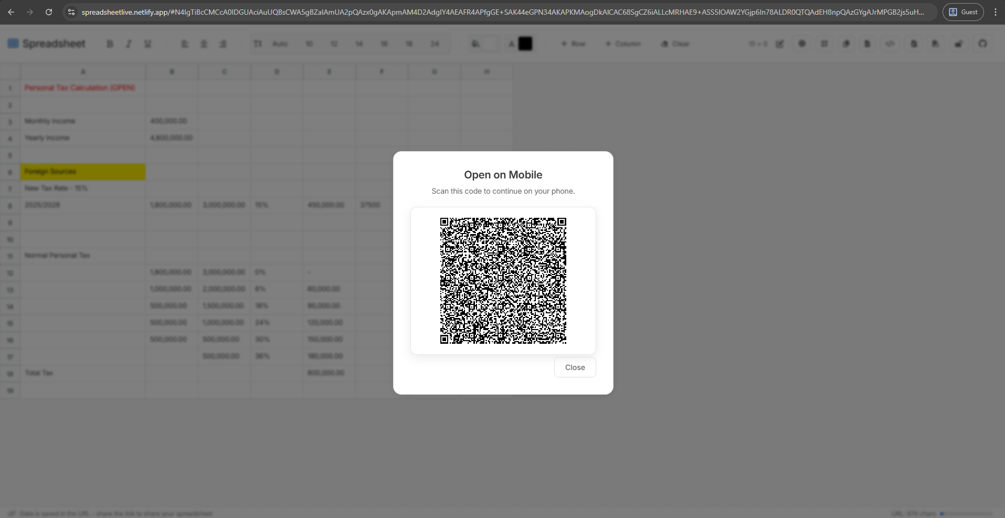1005x518 pixels.
Task: Open the browser three-dot menu
Action: [995, 12]
